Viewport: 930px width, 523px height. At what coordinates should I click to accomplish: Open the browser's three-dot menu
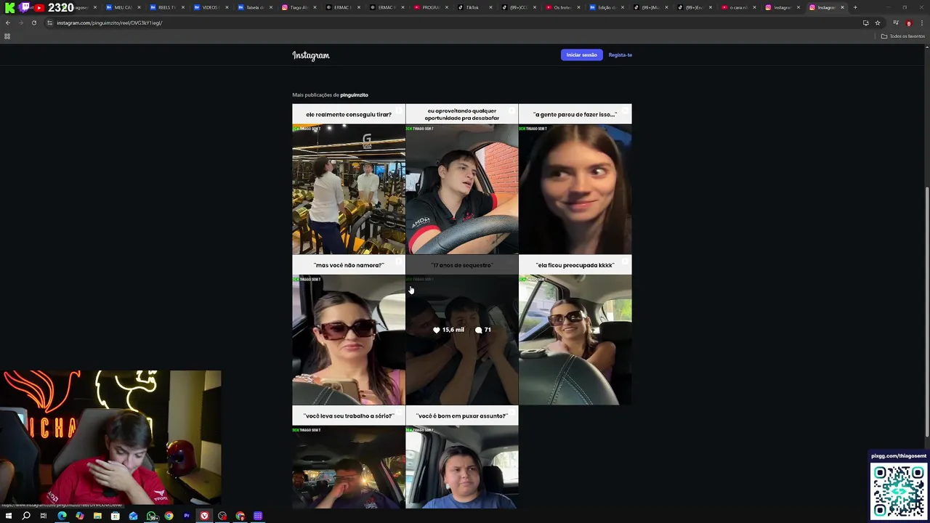pos(921,23)
